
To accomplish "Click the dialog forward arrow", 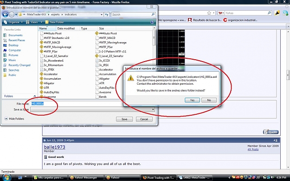I will (12, 14).
